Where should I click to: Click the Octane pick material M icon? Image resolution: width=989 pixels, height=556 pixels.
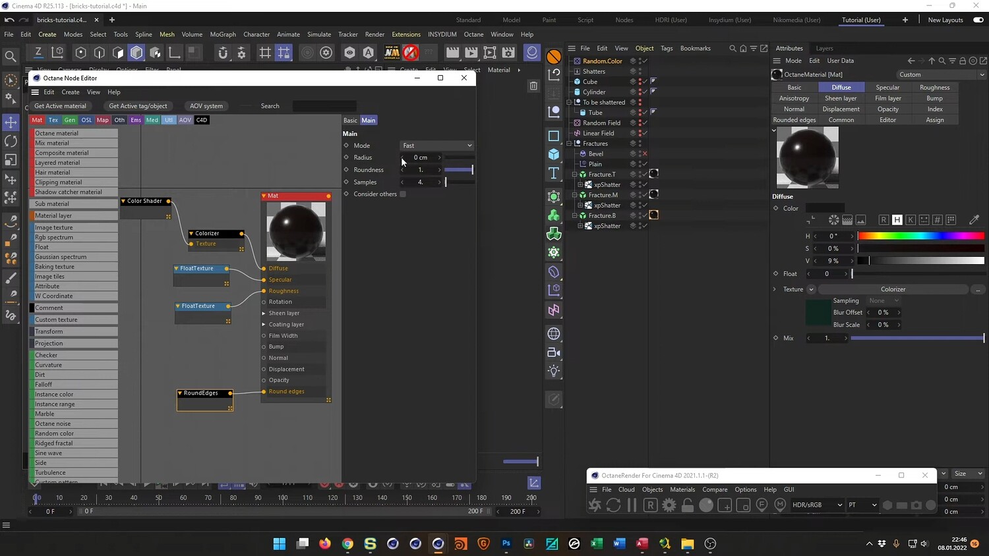(780, 505)
